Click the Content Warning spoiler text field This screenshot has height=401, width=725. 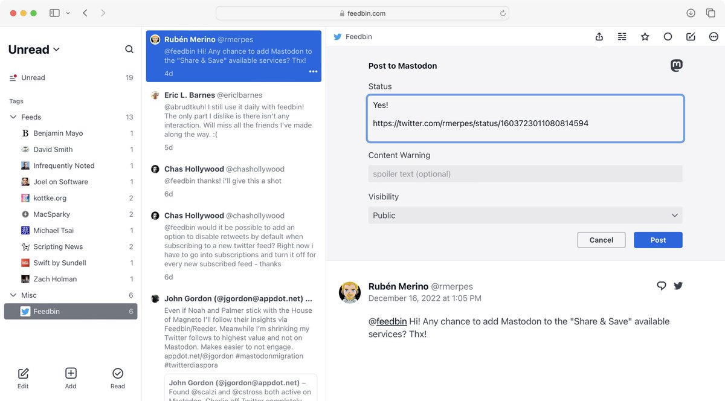[526, 174]
